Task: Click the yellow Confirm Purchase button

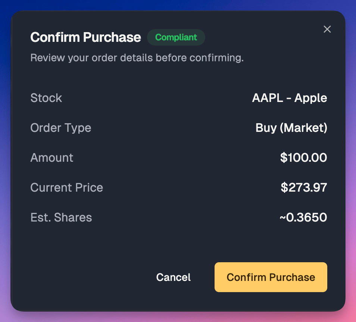Action: (x=271, y=277)
